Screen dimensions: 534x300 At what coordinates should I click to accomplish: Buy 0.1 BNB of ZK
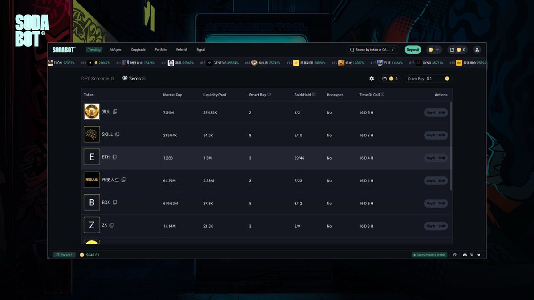(436, 226)
